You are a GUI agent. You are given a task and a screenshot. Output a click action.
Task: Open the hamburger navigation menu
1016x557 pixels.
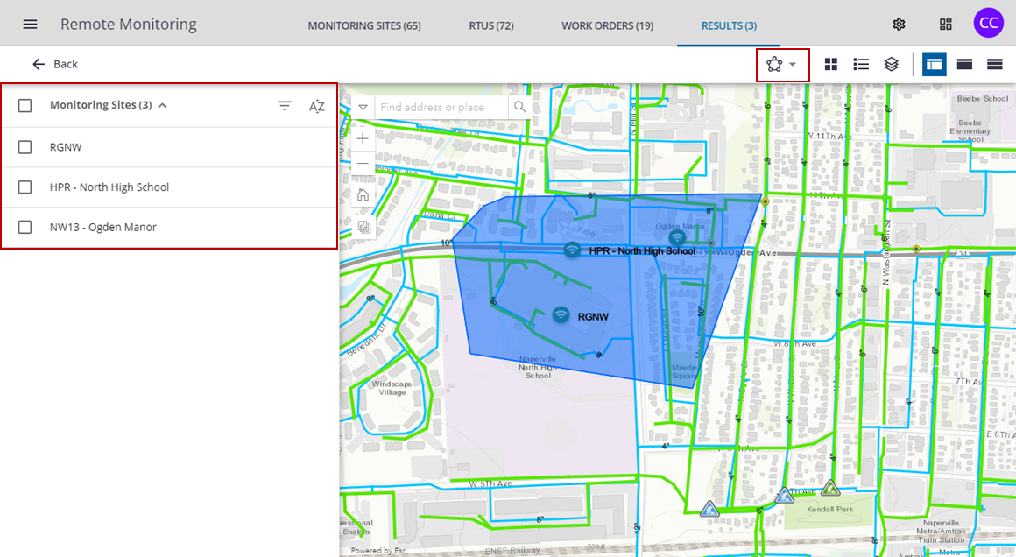[x=30, y=24]
